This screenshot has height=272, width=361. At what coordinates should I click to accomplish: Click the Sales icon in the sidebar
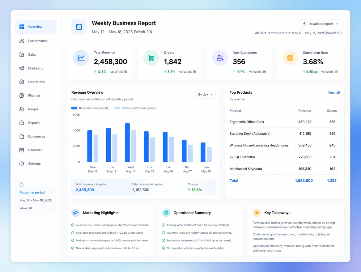tap(22, 55)
